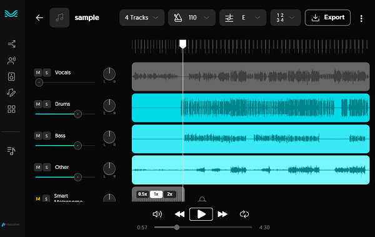Open the playlist sidebar icon
Screen dimensions: 375x237
point(11,151)
